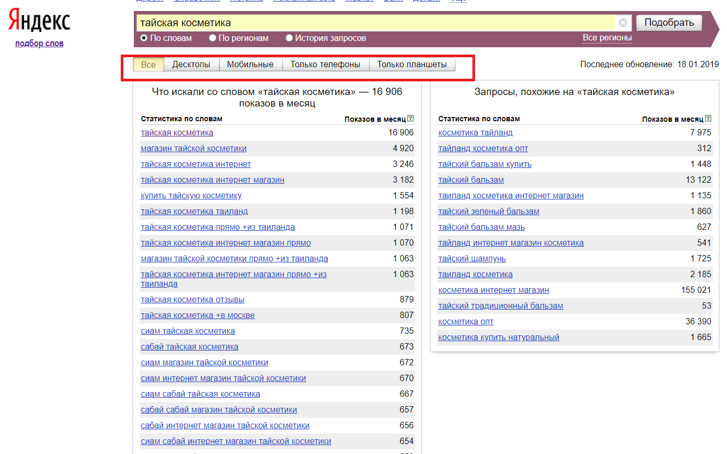This screenshot has height=454, width=727.
Task: Switch to the 'Все' tab
Action: (x=149, y=65)
